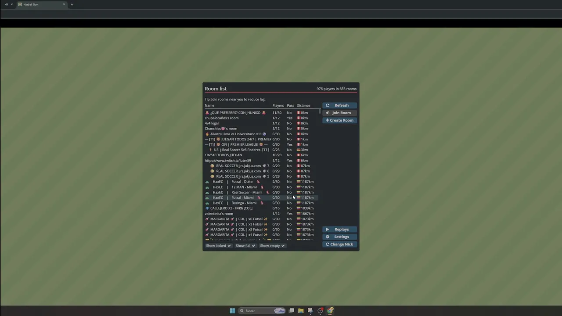Open Snipping Tool on the taskbar

click(x=310, y=311)
